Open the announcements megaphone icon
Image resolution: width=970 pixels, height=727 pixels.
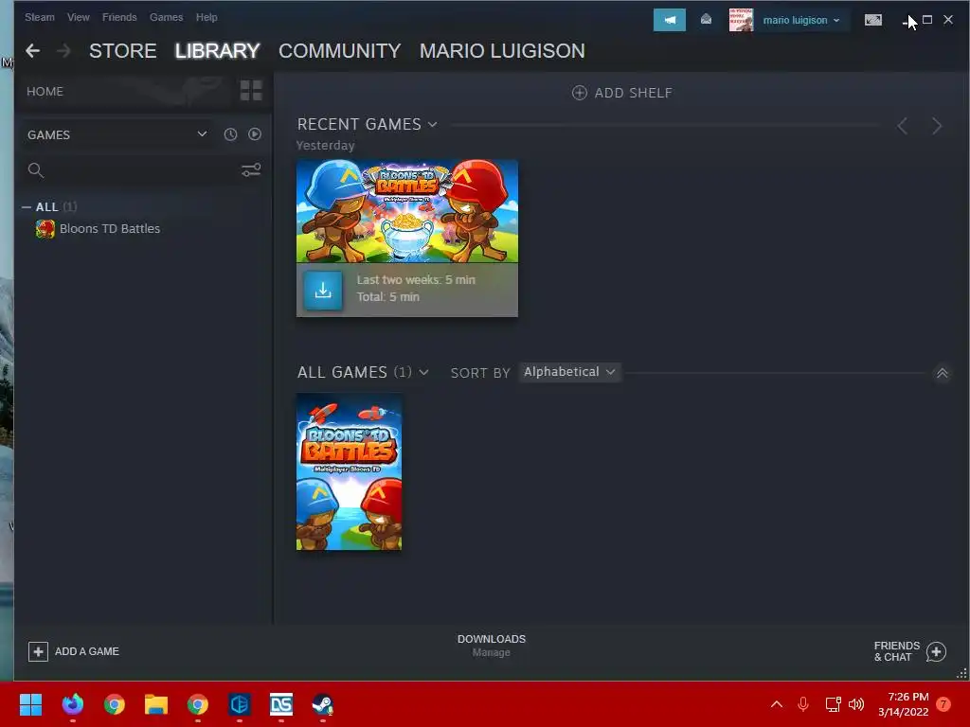tap(670, 20)
